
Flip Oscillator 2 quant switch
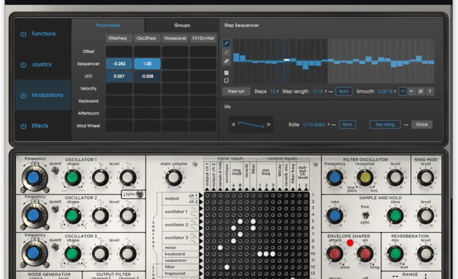(x=55, y=209)
